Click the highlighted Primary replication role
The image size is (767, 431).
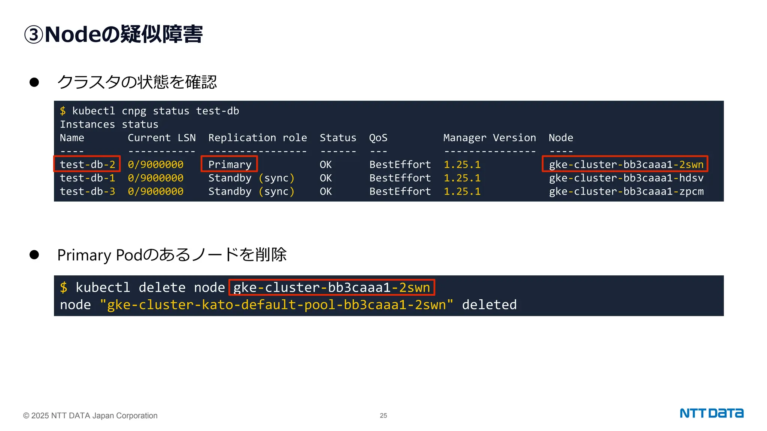pyautogui.click(x=230, y=165)
